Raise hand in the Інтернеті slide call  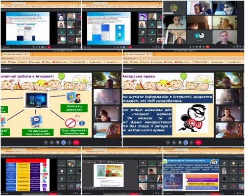pyautogui.click(x=58, y=143)
